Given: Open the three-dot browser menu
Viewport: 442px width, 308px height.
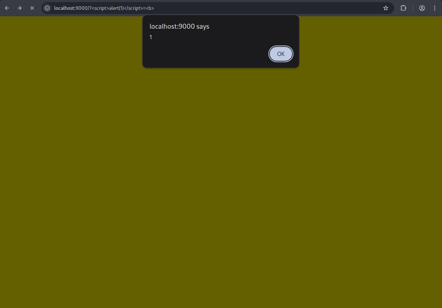Looking at the screenshot, I should [434, 8].
